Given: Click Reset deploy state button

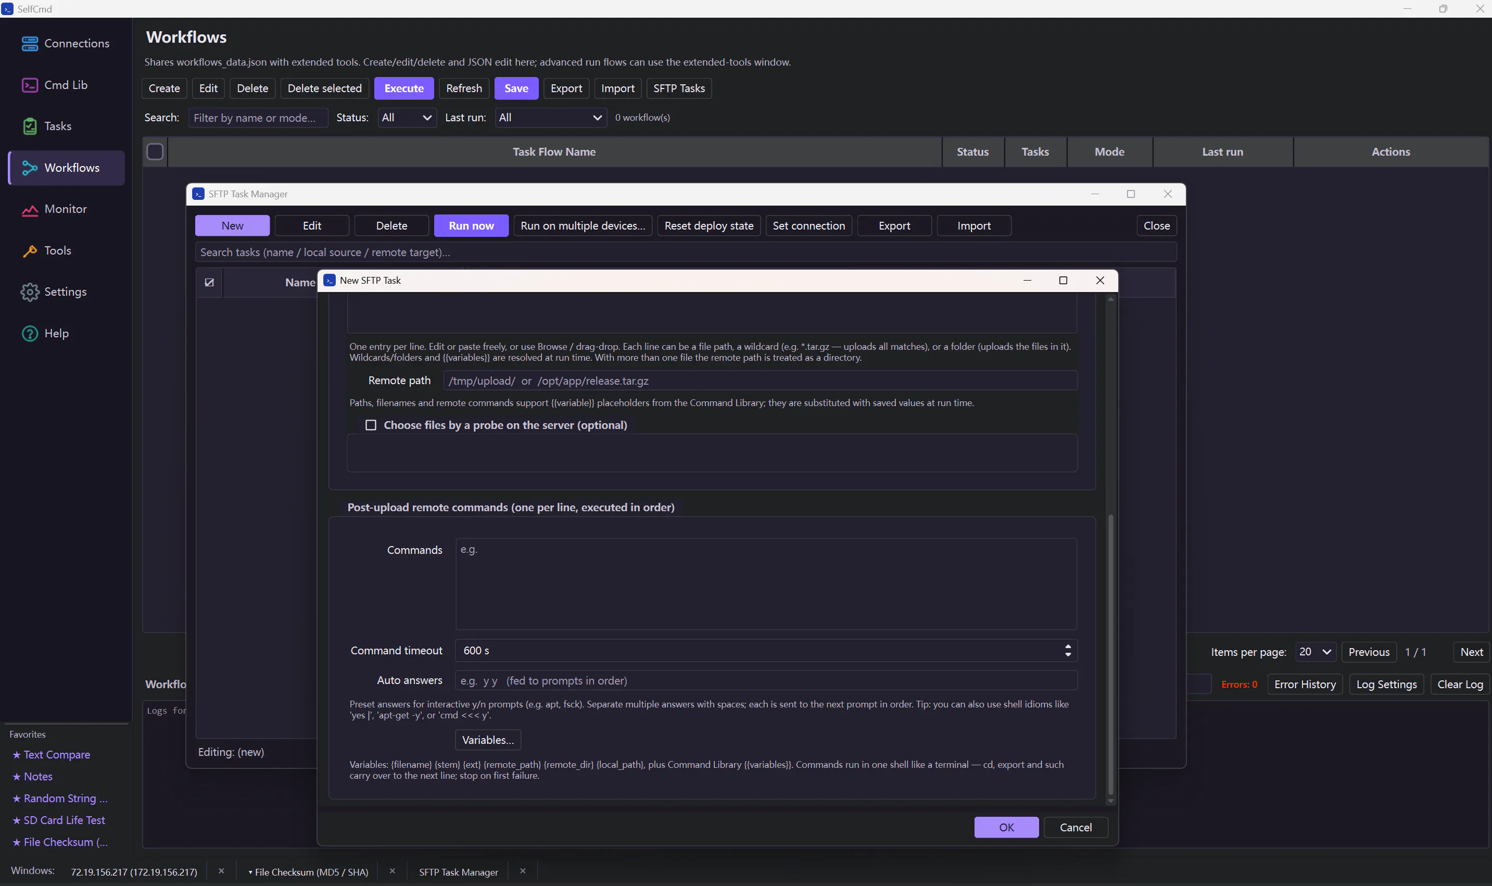Looking at the screenshot, I should pyautogui.click(x=709, y=226).
